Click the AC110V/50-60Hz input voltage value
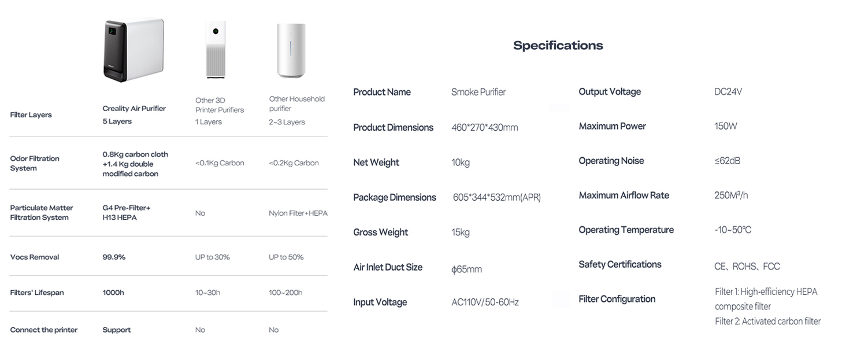846x347 pixels. coord(485,302)
